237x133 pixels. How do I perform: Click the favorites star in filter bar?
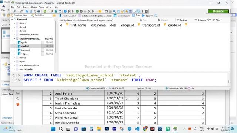coord(54,16)
